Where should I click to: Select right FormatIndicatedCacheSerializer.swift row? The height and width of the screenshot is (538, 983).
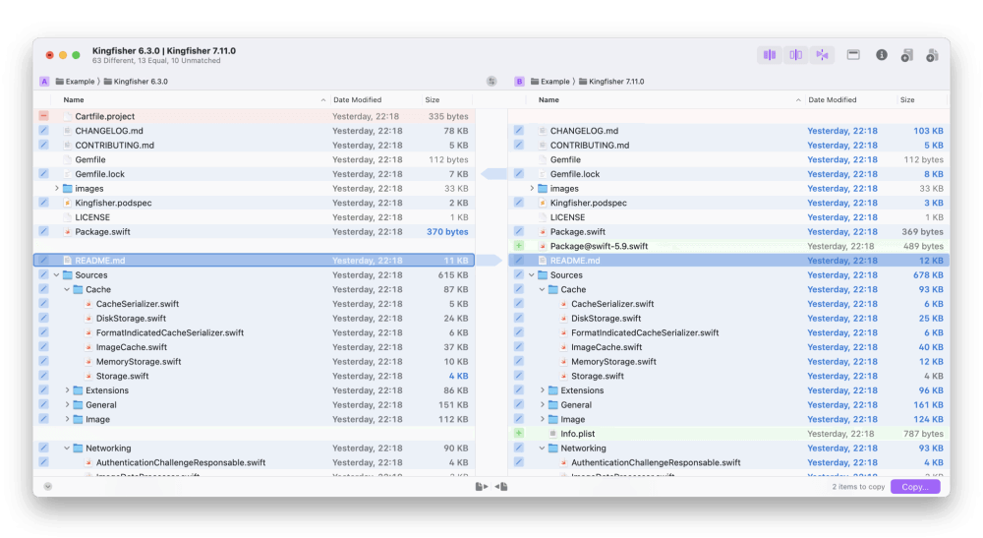pyautogui.click(x=728, y=332)
